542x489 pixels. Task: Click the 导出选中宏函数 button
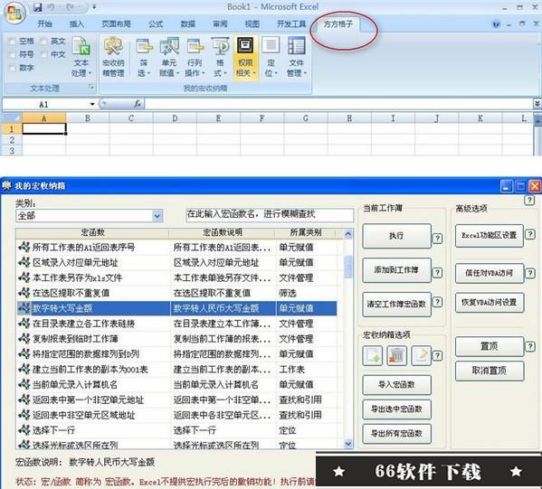coord(396,409)
